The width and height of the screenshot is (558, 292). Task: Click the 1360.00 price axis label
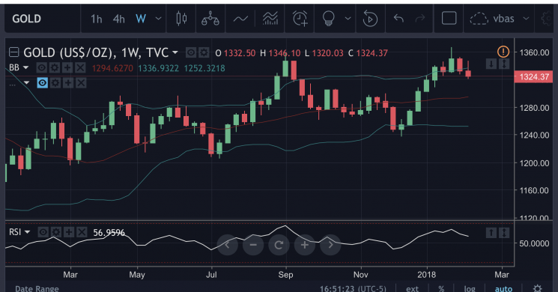click(x=534, y=52)
